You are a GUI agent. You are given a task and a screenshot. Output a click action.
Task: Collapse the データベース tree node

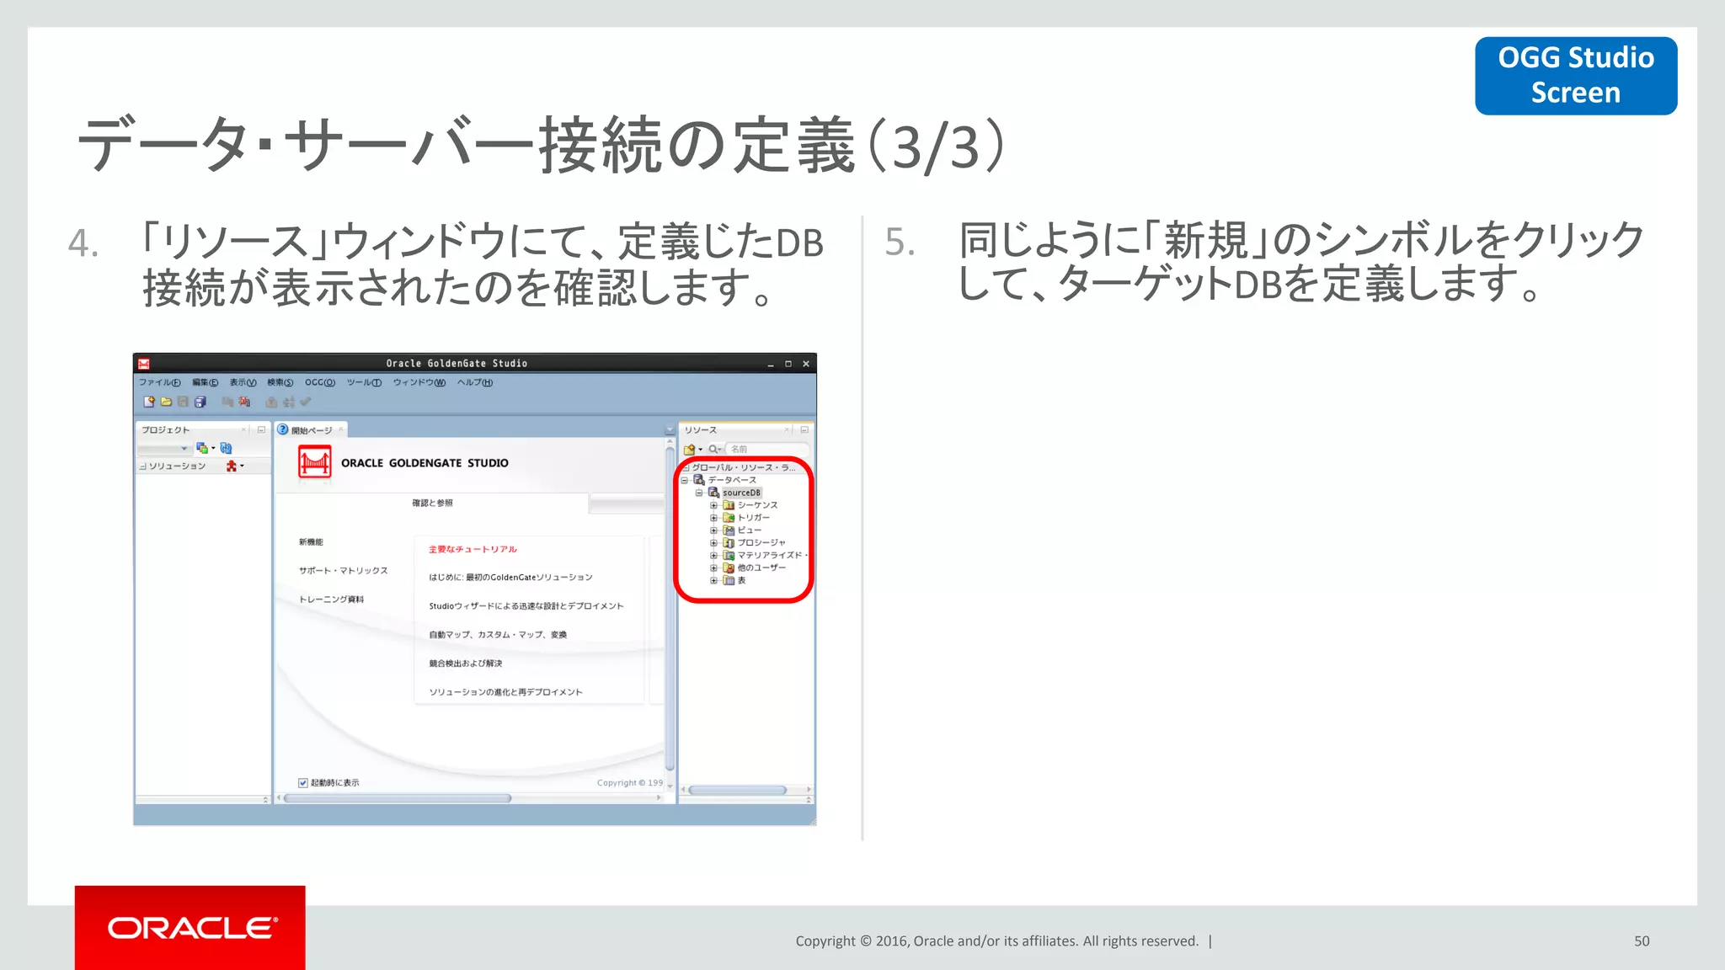[685, 480]
